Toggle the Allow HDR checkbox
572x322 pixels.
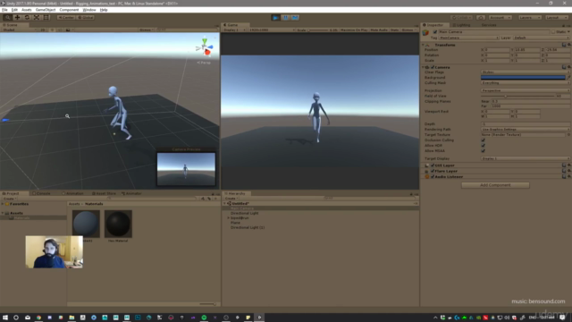tap(483, 145)
